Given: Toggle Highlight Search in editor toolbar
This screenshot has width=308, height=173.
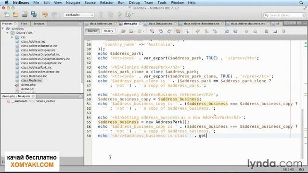Looking at the screenshot, I should click(178, 31).
